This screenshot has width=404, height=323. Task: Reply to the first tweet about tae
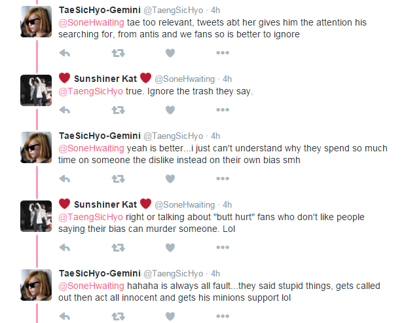click(65, 53)
